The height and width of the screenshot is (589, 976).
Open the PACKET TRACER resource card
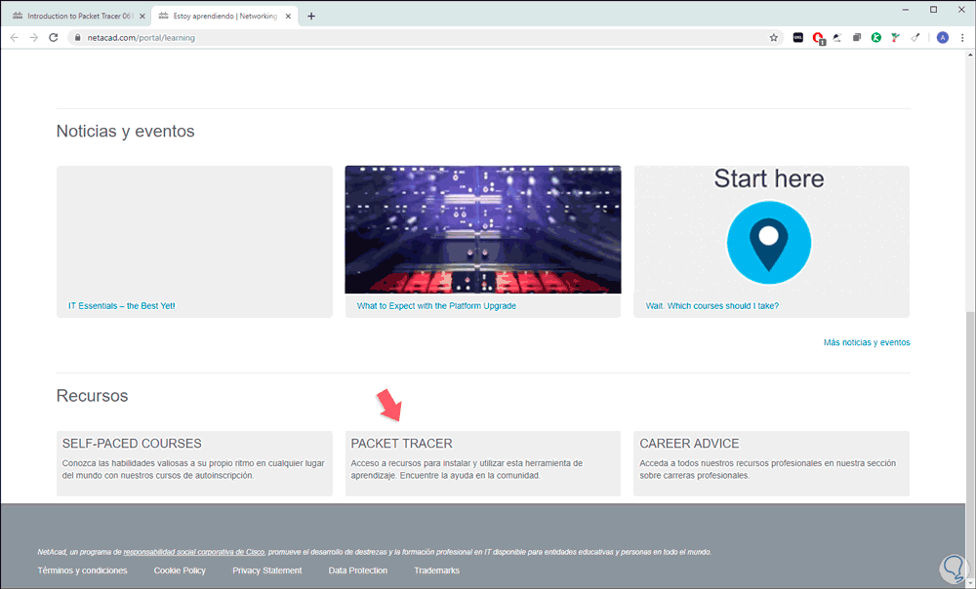(483, 463)
